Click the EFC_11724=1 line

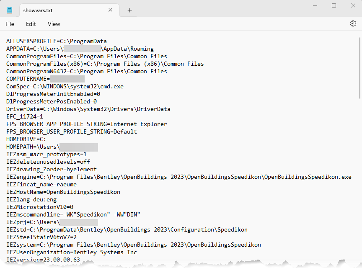coord(24,116)
